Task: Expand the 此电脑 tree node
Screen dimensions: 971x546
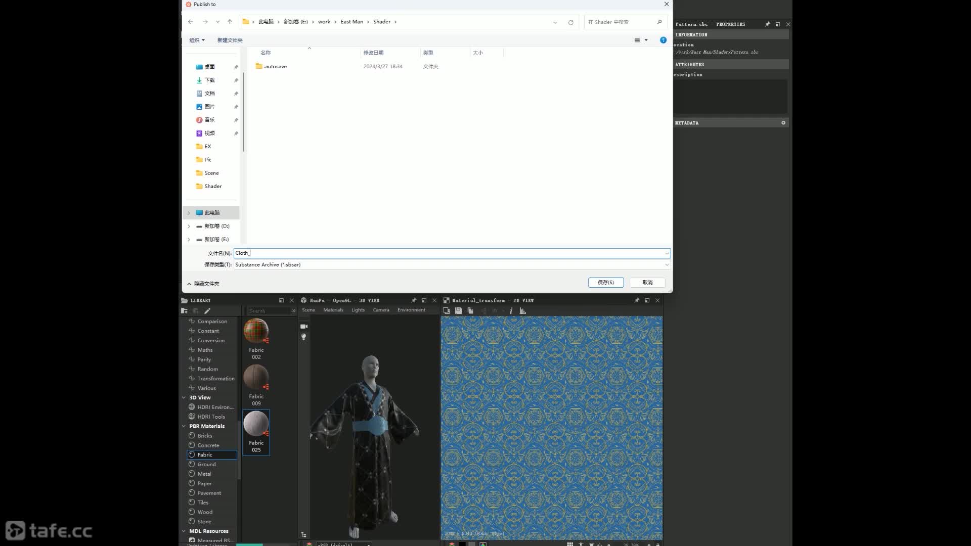Action: (188, 212)
